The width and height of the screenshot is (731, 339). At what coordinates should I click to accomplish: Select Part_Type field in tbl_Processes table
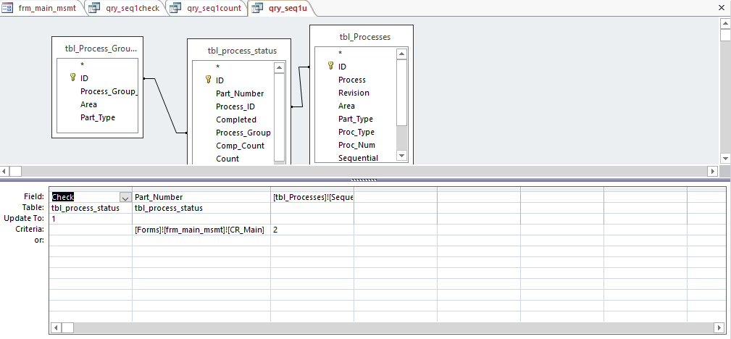coord(356,119)
